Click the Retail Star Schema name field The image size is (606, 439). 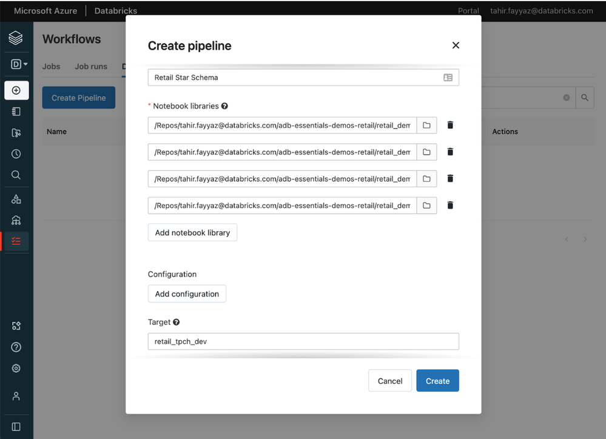click(x=303, y=77)
